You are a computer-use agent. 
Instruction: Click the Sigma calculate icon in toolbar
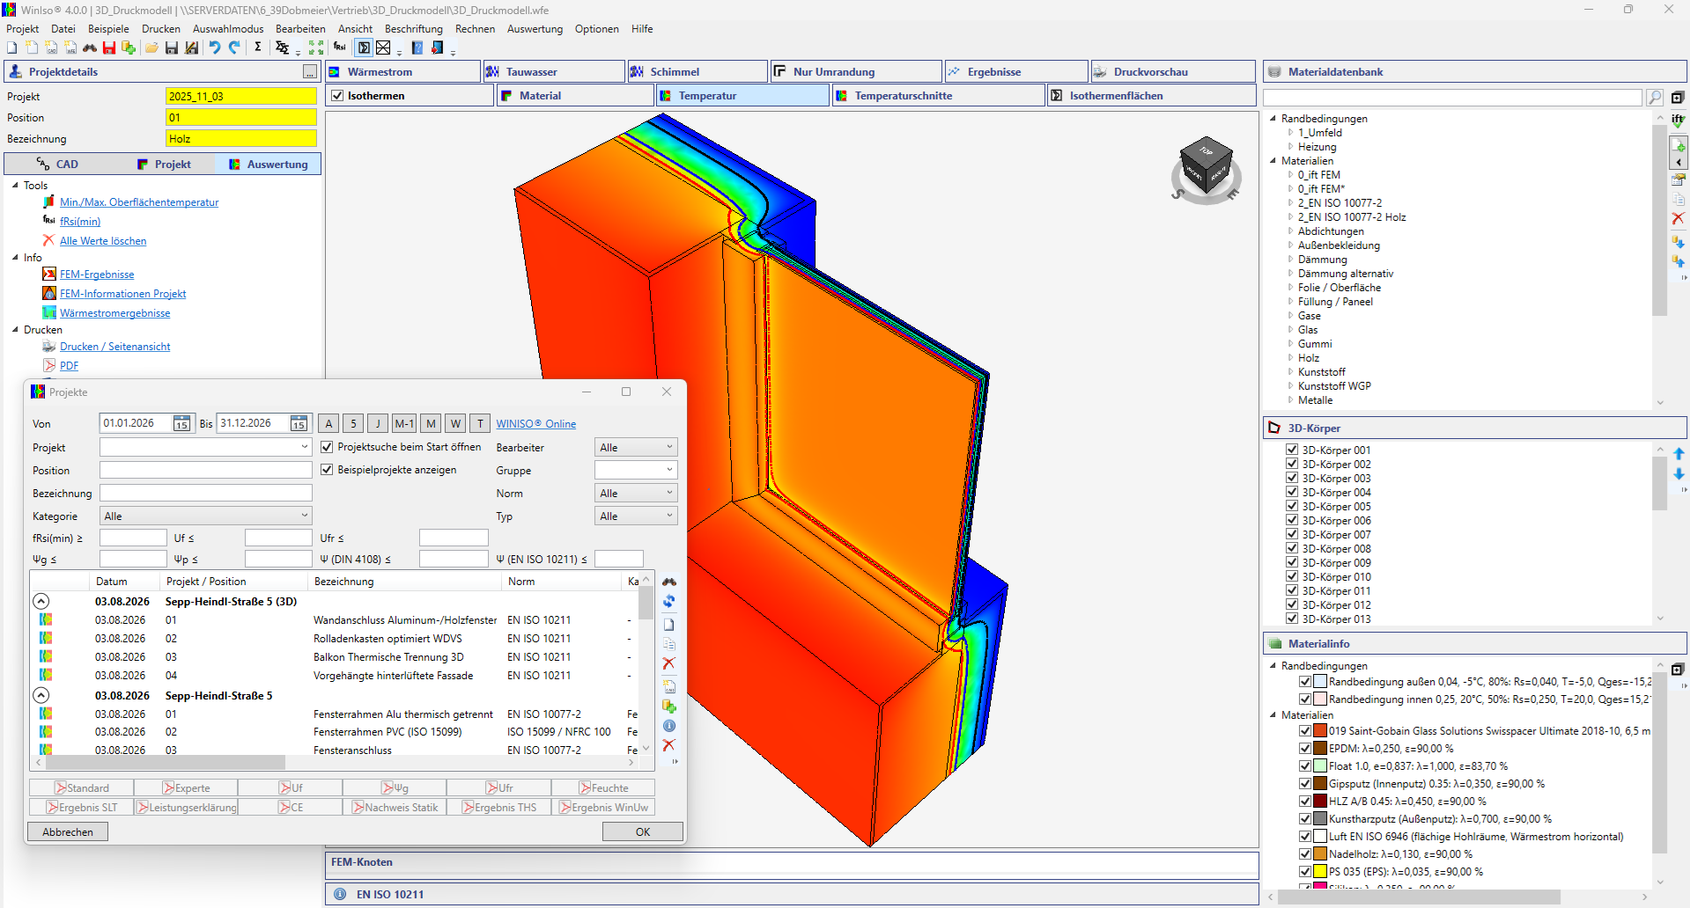pos(257,47)
